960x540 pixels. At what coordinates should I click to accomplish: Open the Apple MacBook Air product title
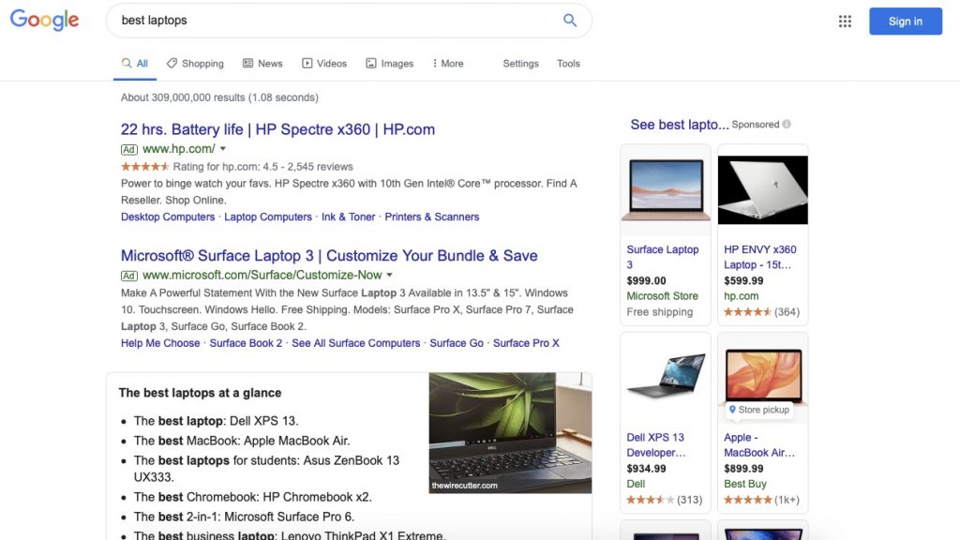pyautogui.click(x=759, y=445)
